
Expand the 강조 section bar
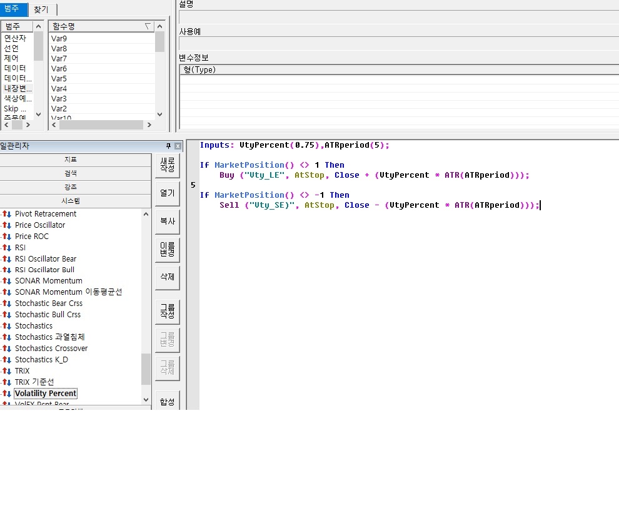click(71, 188)
